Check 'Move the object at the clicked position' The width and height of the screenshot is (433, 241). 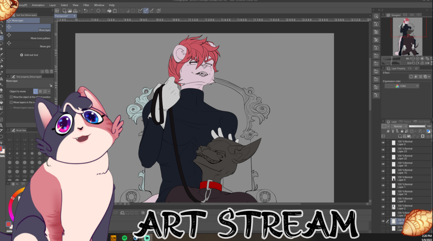coord(11,97)
